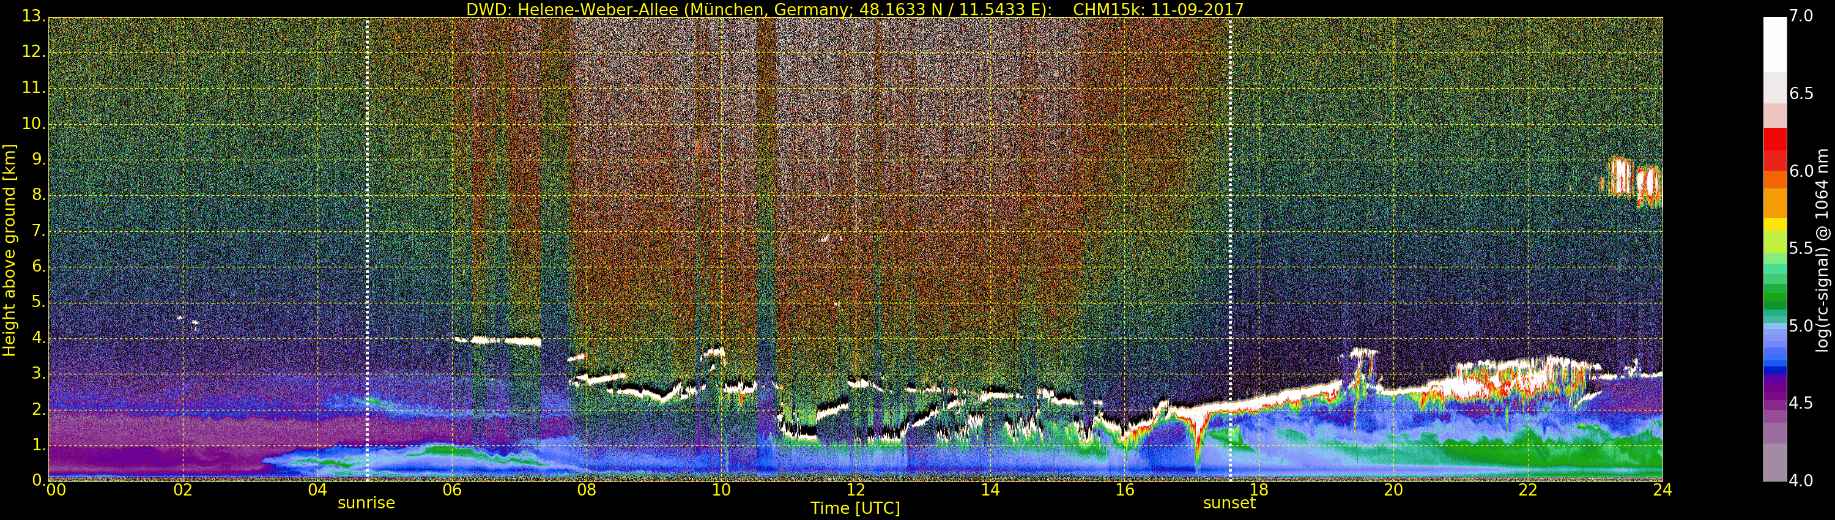
Task: Click the '12' time tick label
Action: pyautogui.click(x=856, y=490)
